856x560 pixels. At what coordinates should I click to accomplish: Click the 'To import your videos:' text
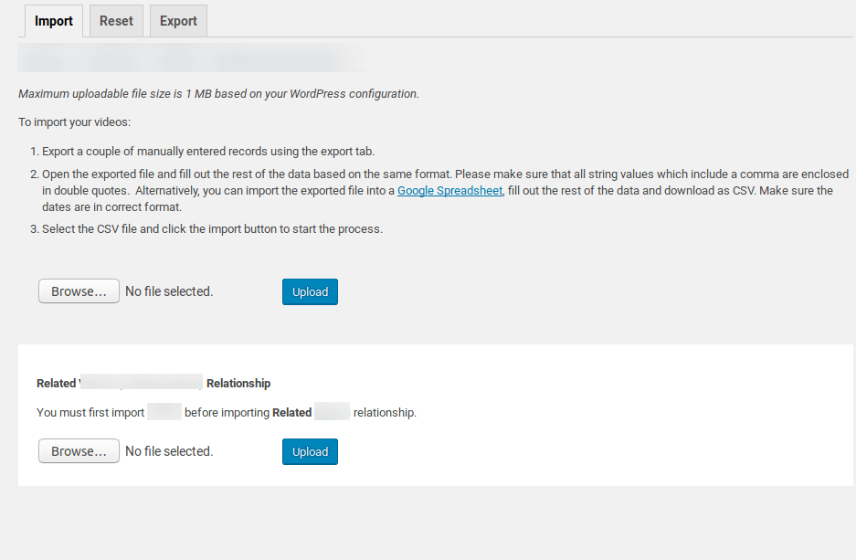[75, 122]
